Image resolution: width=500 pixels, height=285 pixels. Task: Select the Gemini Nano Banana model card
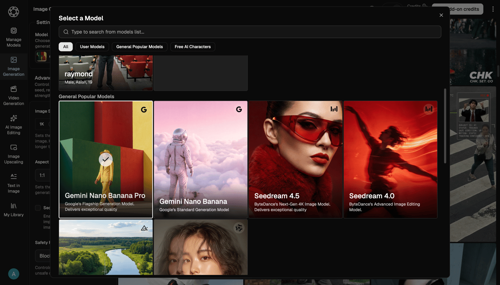point(201,160)
